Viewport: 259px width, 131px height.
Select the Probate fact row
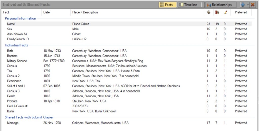pos(12,101)
